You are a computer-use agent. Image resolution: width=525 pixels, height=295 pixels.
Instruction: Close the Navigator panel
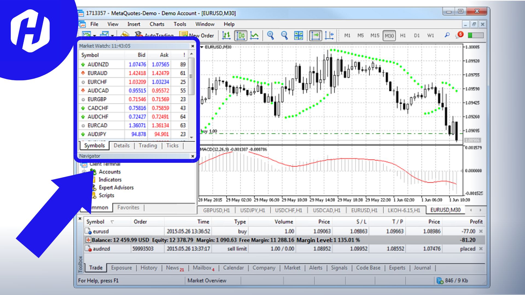click(x=192, y=156)
